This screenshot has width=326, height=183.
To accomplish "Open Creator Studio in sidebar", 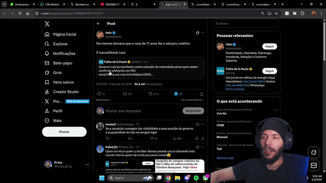I will (x=62, y=92).
